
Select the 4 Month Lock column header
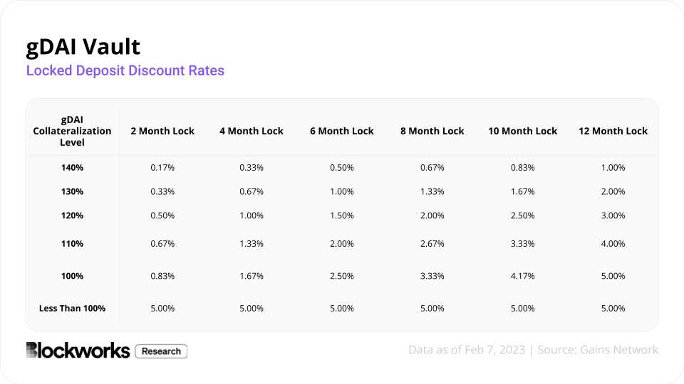[x=252, y=131]
